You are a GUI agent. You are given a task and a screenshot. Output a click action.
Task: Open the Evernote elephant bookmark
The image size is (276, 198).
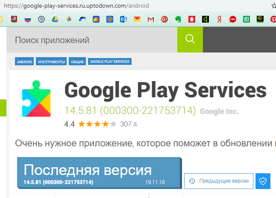(x=178, y=19)
